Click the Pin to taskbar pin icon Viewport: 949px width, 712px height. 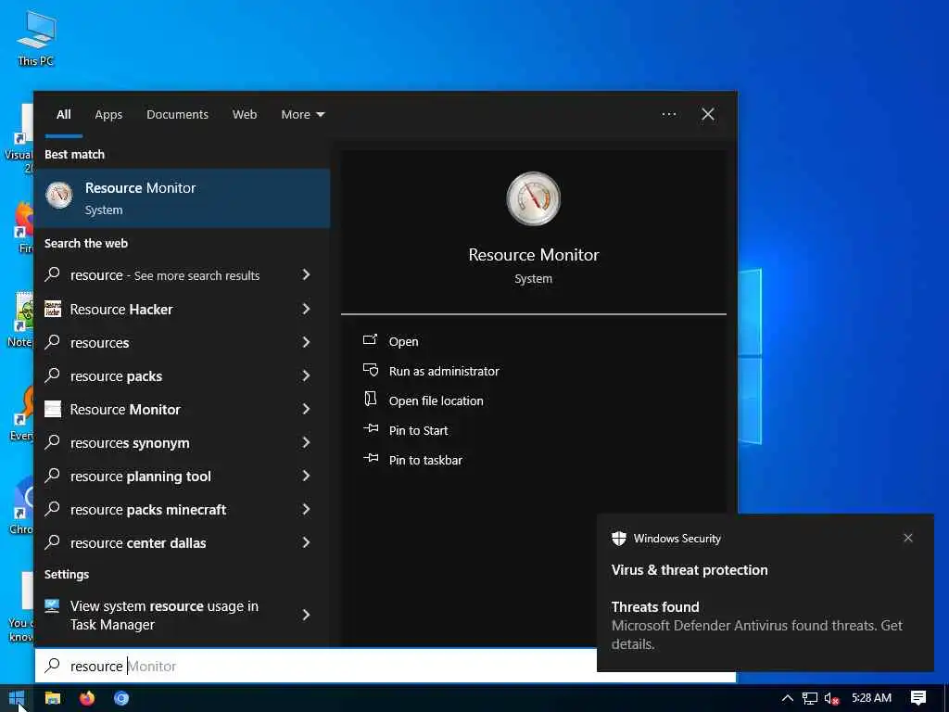371,459
